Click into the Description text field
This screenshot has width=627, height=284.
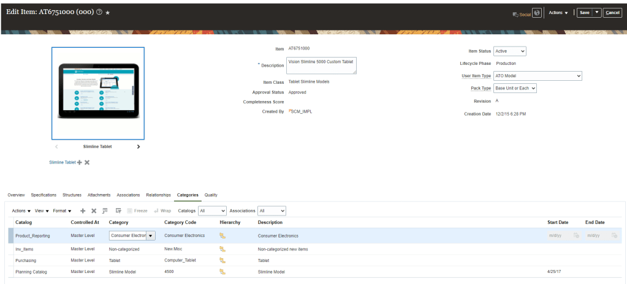(x=321, y=65)
